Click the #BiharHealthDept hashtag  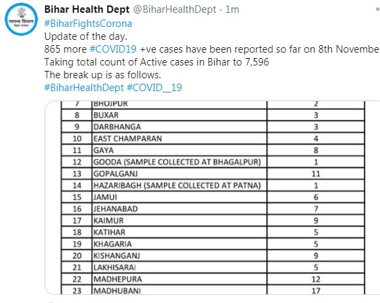pos(84,88)
